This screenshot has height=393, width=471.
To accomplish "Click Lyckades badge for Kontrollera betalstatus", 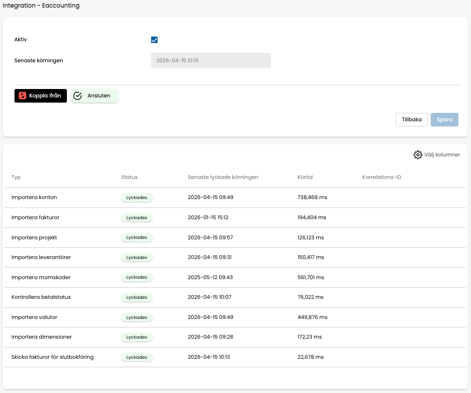I will coord(137,297).
